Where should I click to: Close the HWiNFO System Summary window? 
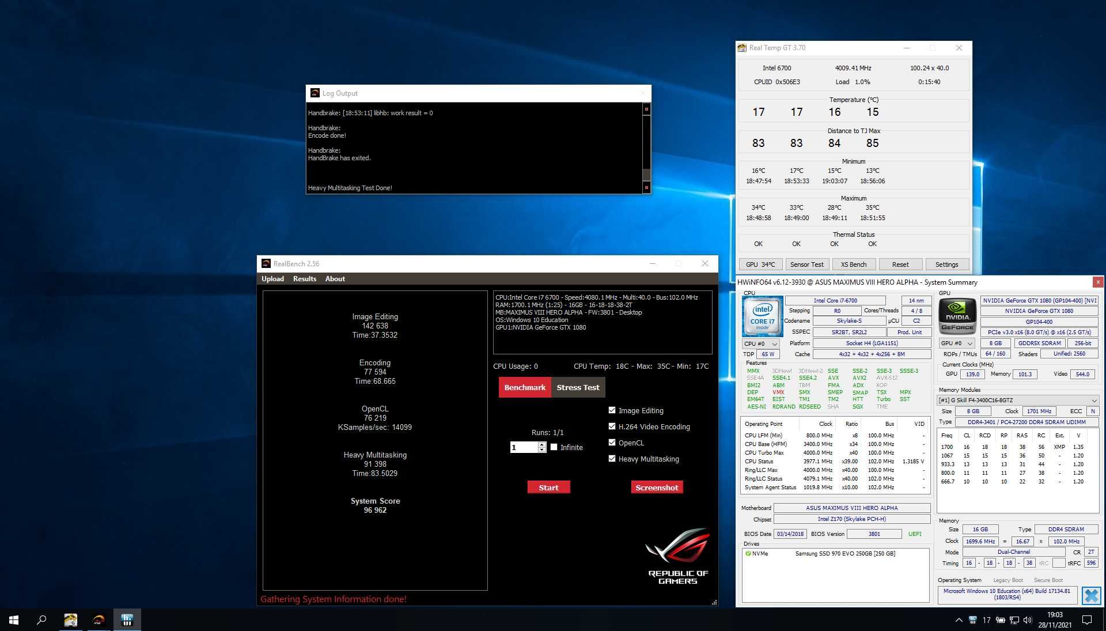tap(1098, 282)
